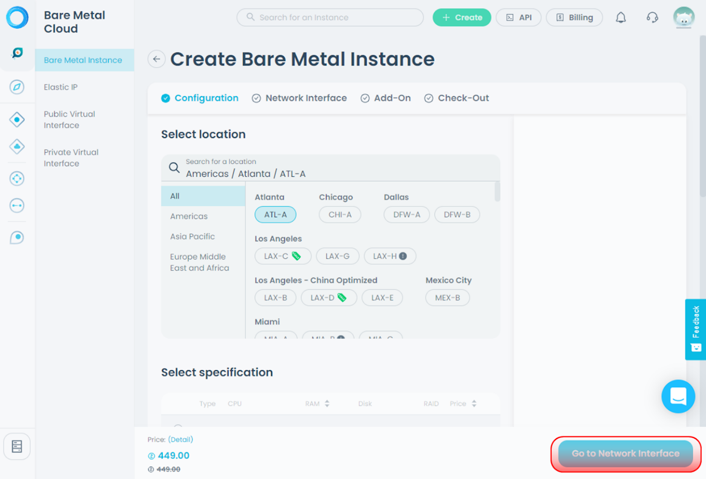The height and width of the screenshot is (479, 706).
Task: Open the notifications bell
Action: coord(621,17)
